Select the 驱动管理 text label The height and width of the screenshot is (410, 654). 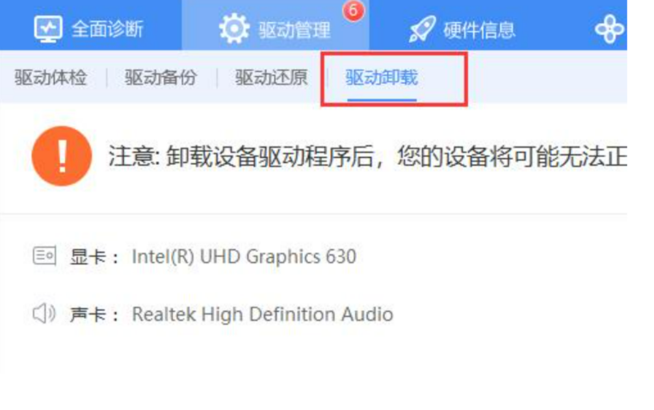point(294,30)
